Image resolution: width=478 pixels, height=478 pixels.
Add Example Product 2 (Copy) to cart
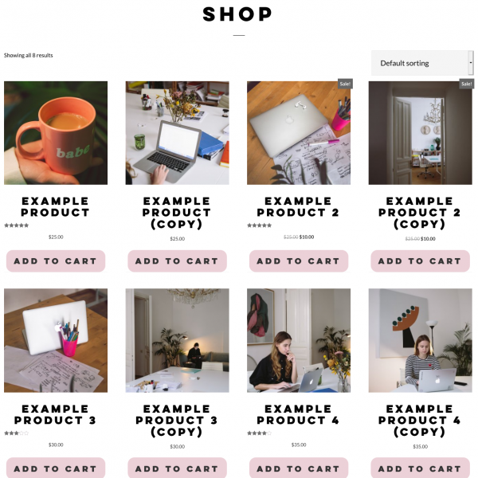[x=421, y=261]
